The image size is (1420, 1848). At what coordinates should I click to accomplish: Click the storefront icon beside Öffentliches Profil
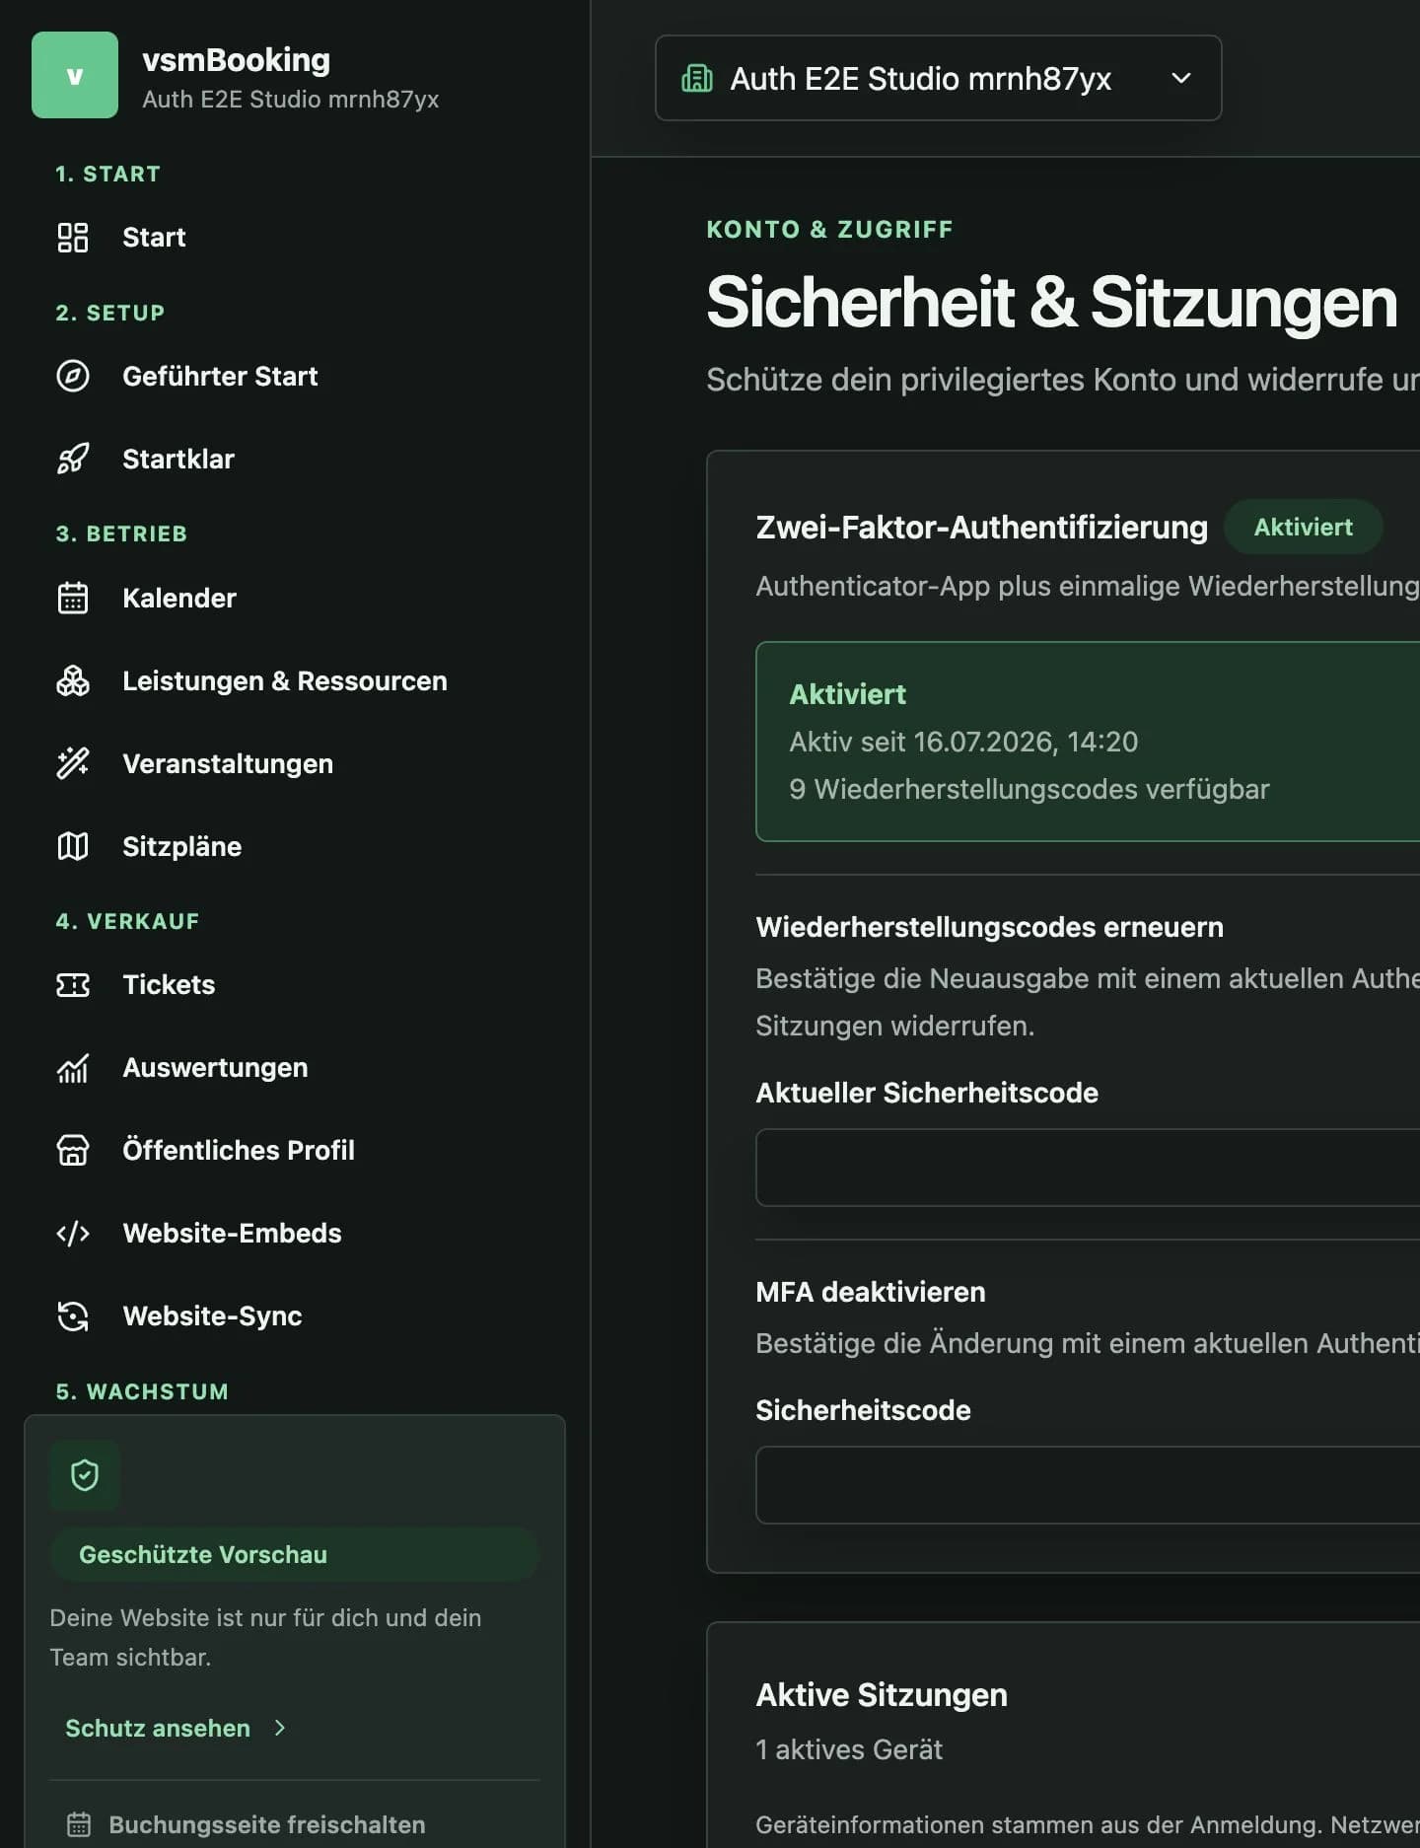(73, 1150)
